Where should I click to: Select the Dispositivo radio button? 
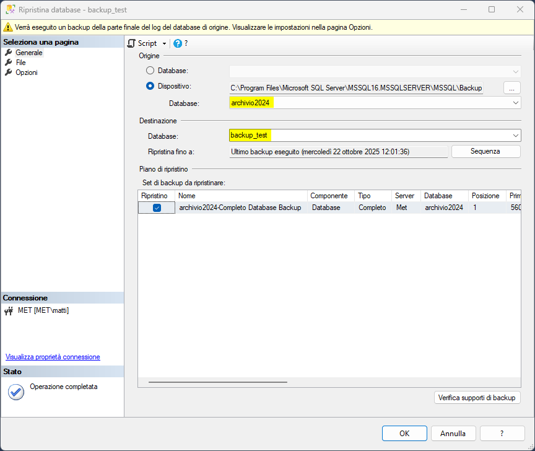(x=150, y=86)
